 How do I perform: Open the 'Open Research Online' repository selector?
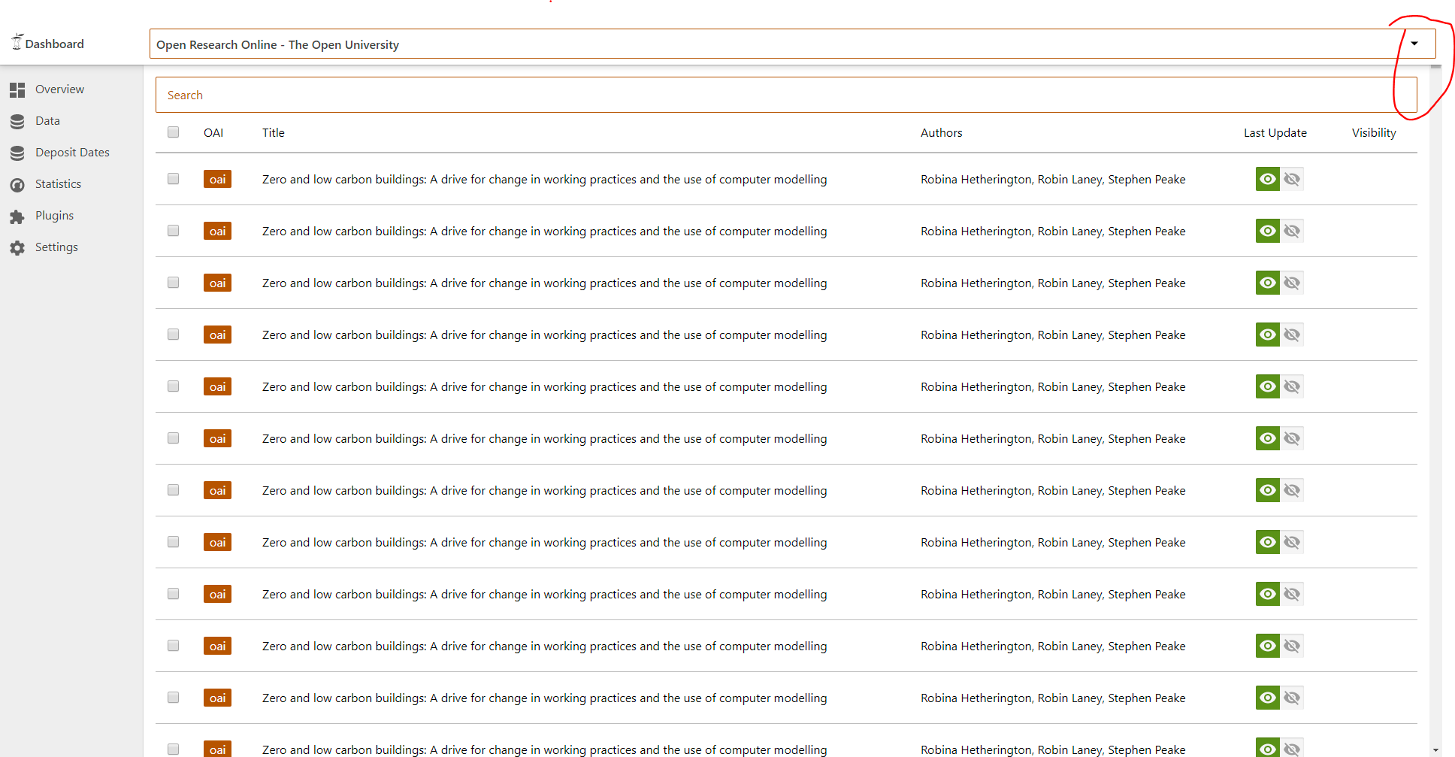pos(526,44)
